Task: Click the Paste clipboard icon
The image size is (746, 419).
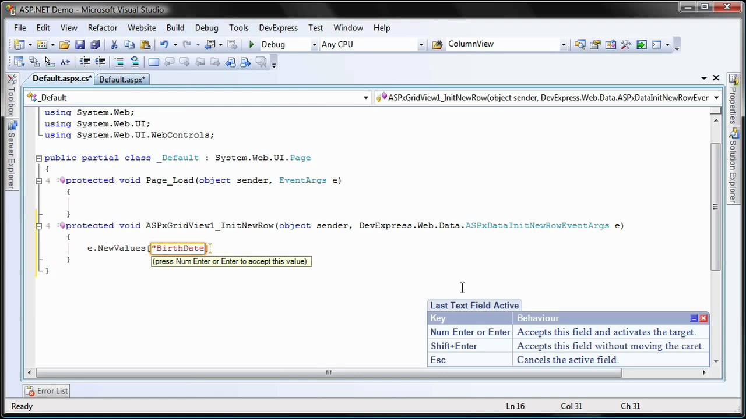Action: 145,44
